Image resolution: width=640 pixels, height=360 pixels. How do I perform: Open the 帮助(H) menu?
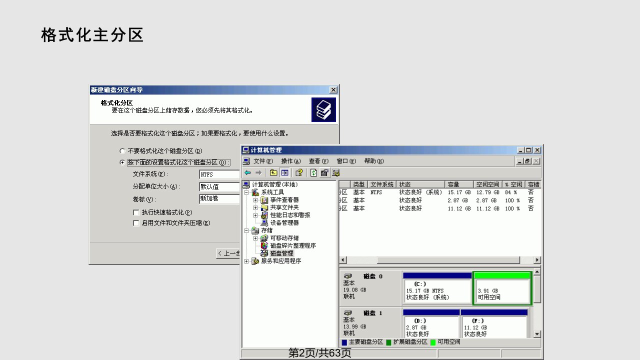pos(373,161)
